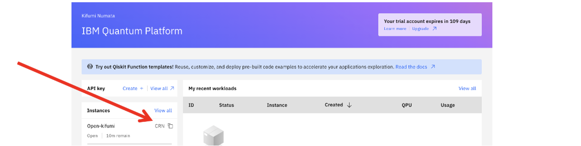Select the Open-kifumi instance name

[x=101, y=126]
